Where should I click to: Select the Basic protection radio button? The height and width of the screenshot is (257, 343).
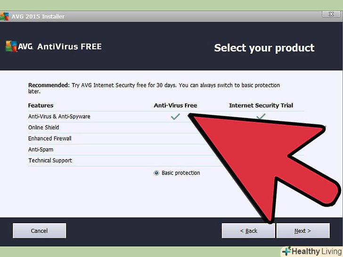click(156, 173)
